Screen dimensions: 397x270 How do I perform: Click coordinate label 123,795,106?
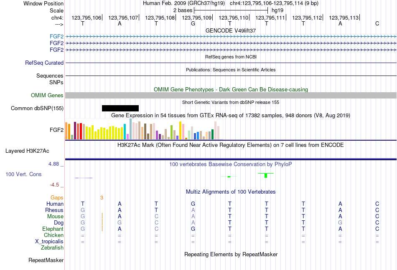(86, 18)
